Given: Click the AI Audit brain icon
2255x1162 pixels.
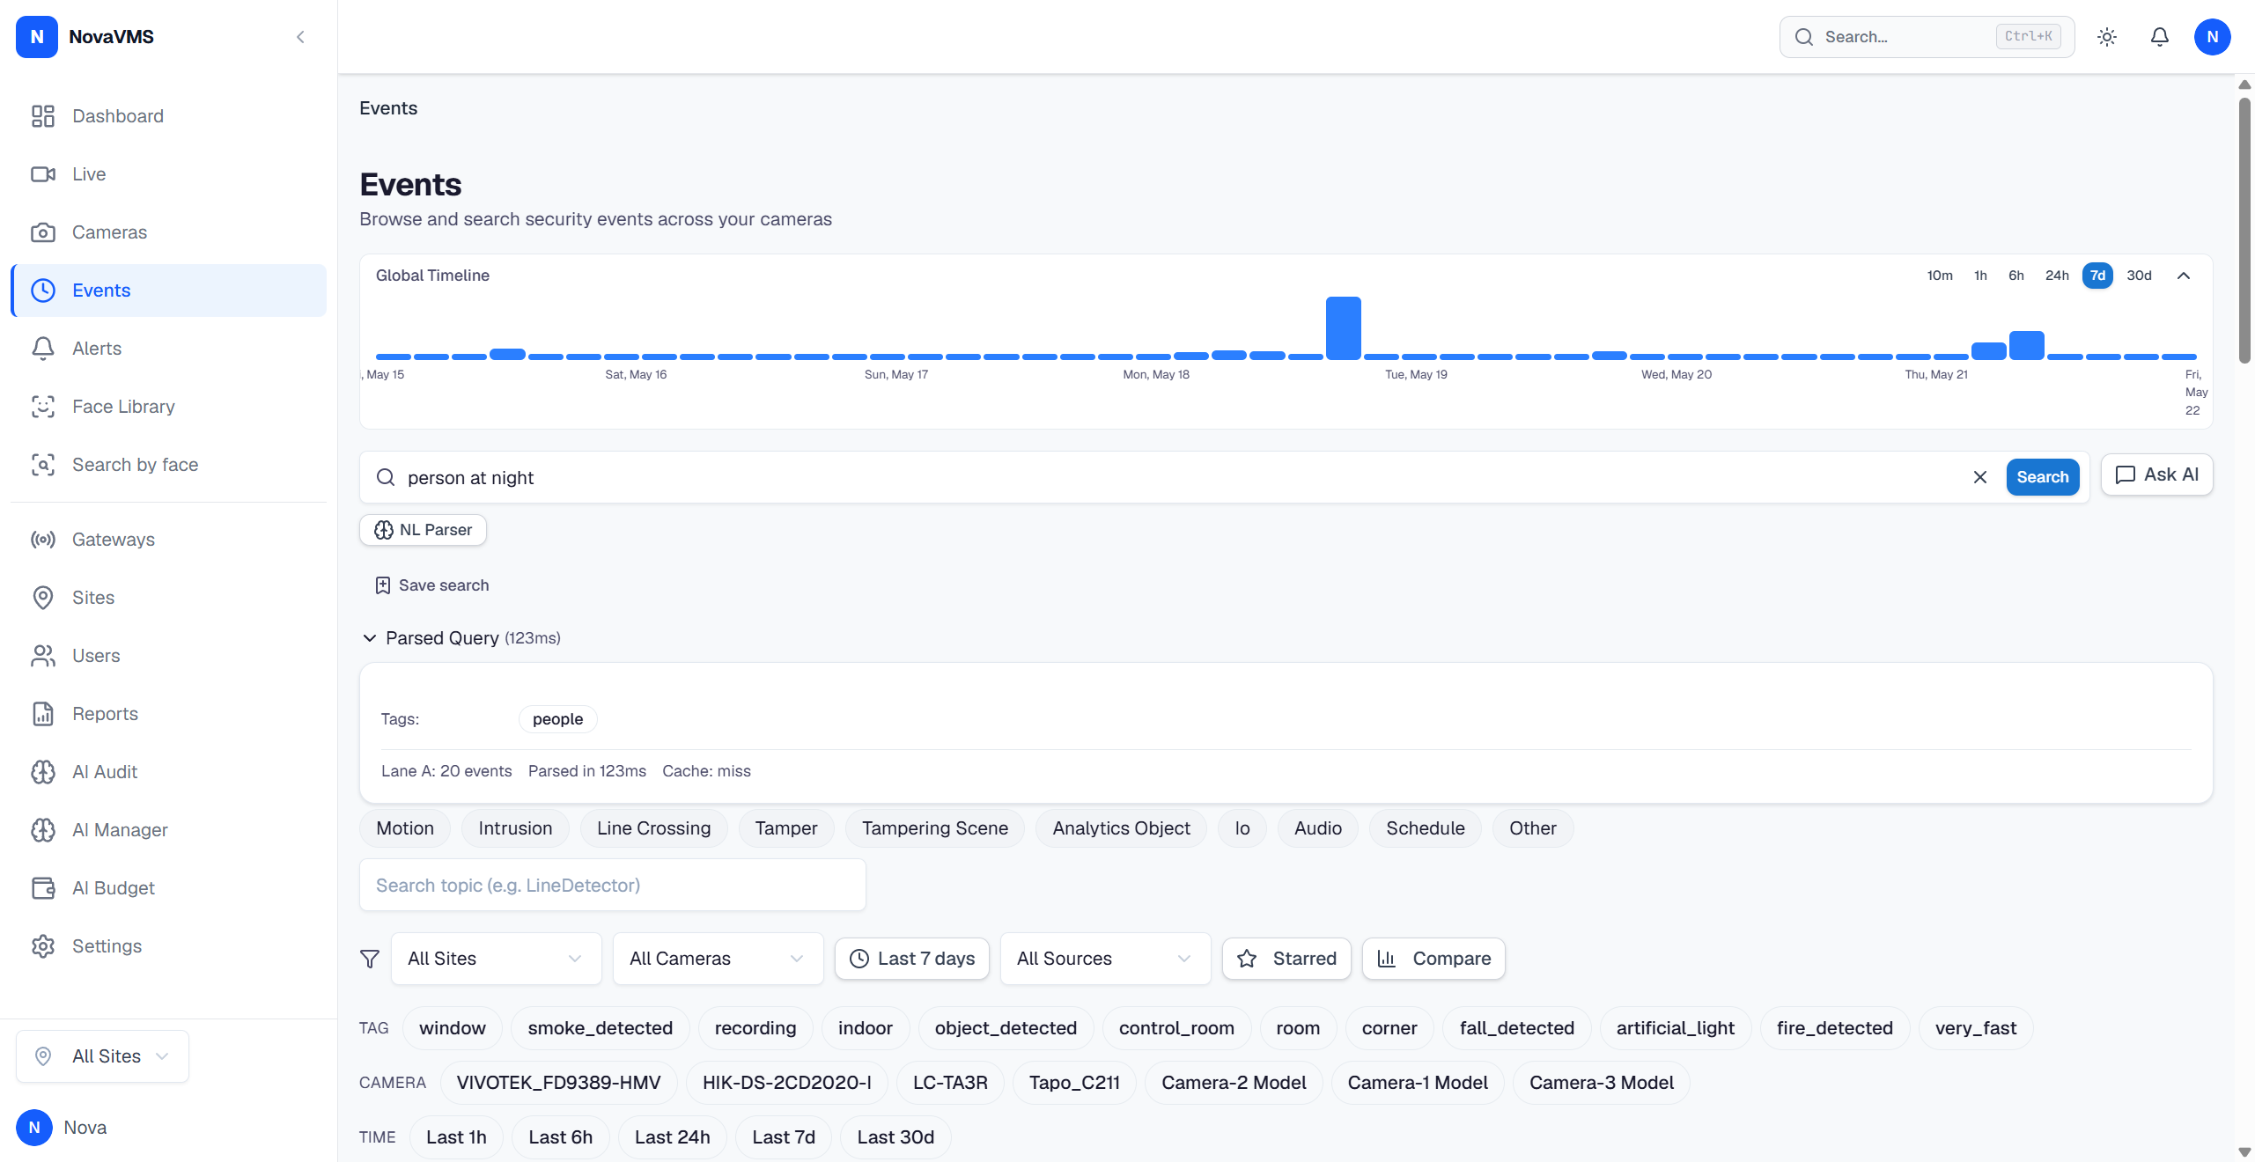Looking at the screenshot, I should click(x=43, y=772).
